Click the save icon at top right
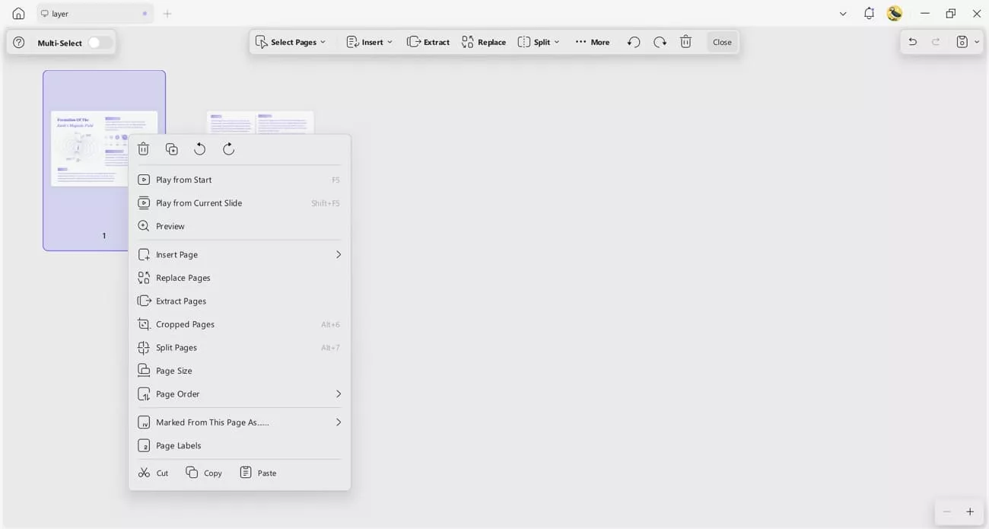 962,42
